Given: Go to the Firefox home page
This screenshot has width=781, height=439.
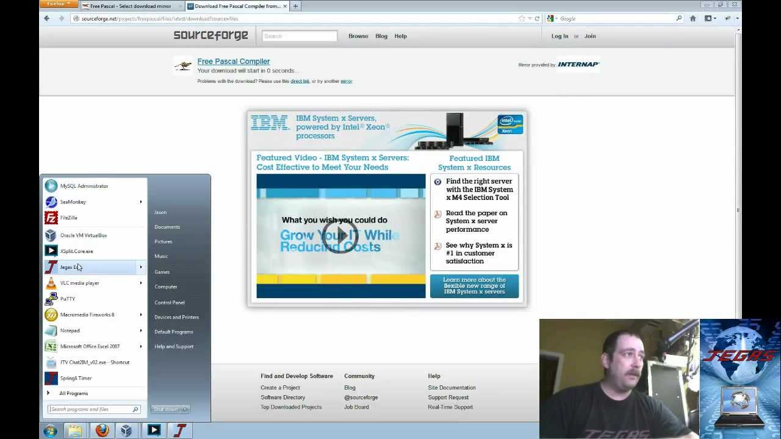Looking at the screenshot, I should point(693,18).
